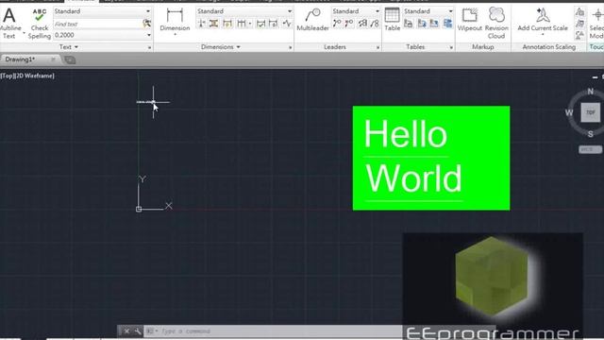The height and width of the screenshot is (340, 604).
Task: Click the Align multileaders icon
Action: point(362,24)
